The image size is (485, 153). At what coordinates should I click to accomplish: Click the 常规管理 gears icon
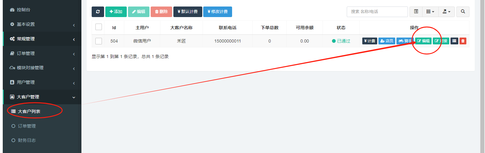(x=12, y=39)
